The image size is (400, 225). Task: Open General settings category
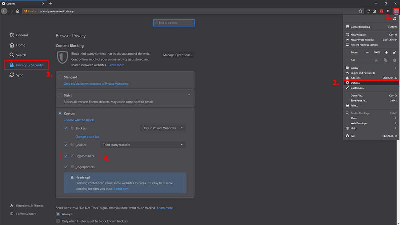coord(19,35)
